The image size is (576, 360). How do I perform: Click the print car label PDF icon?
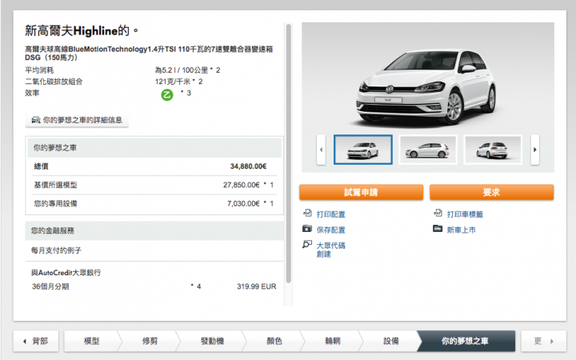(438, 213)
